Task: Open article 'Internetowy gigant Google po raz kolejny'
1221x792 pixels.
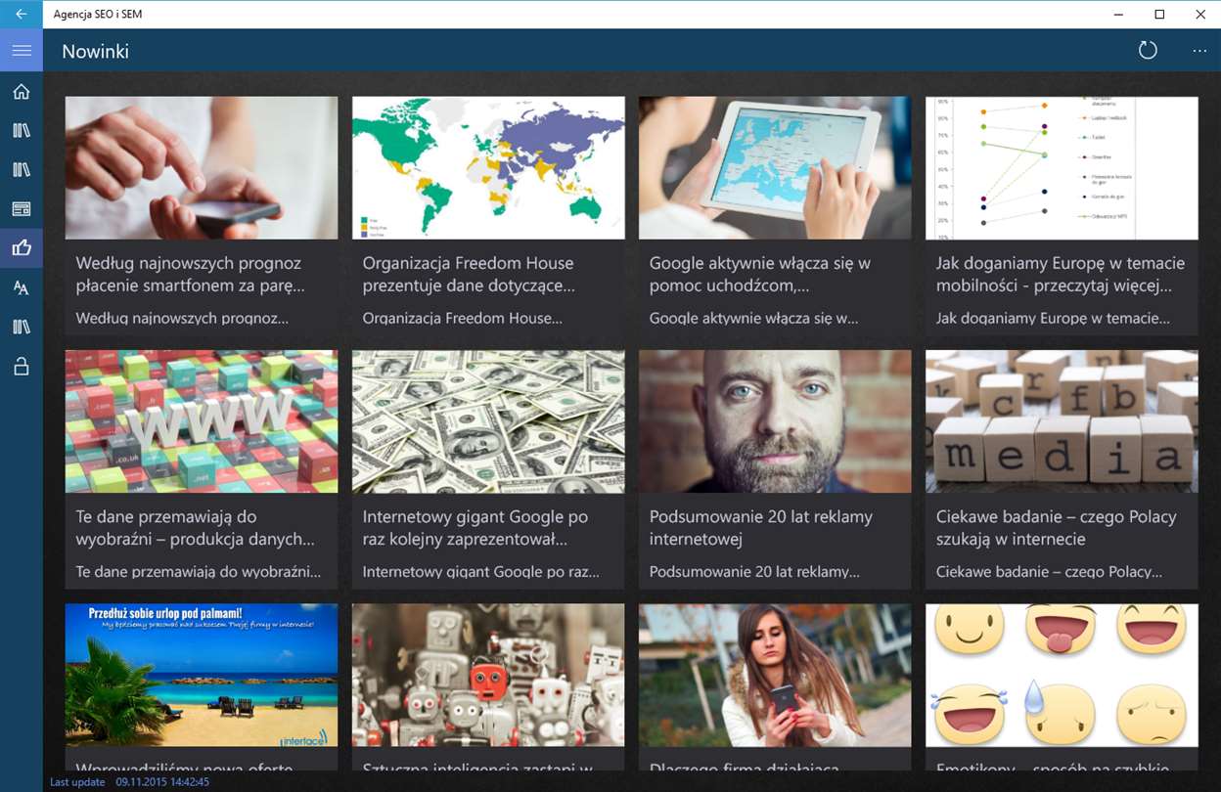Action: click(475, 528)
